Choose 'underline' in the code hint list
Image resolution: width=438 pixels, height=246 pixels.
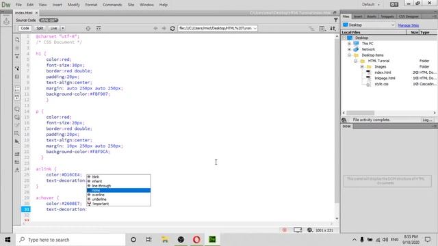pyautogui.click(x=118, y=199)
